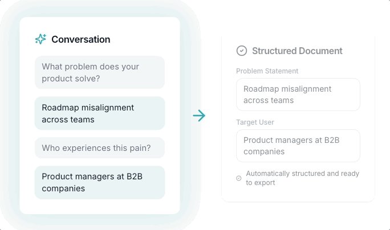Select the Roadmap misalignment reply in Conversation
The image size is (390, 230).
[100, 113]
